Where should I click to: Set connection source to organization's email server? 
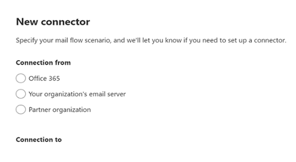pyautogui.click(x=21, y=94)
